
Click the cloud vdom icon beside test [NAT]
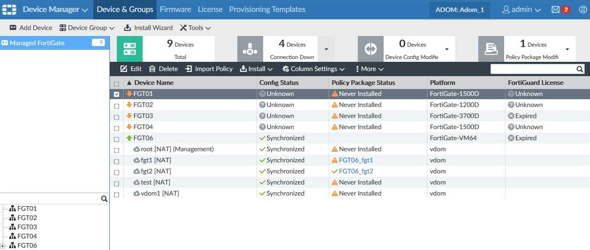click(137, 182)
